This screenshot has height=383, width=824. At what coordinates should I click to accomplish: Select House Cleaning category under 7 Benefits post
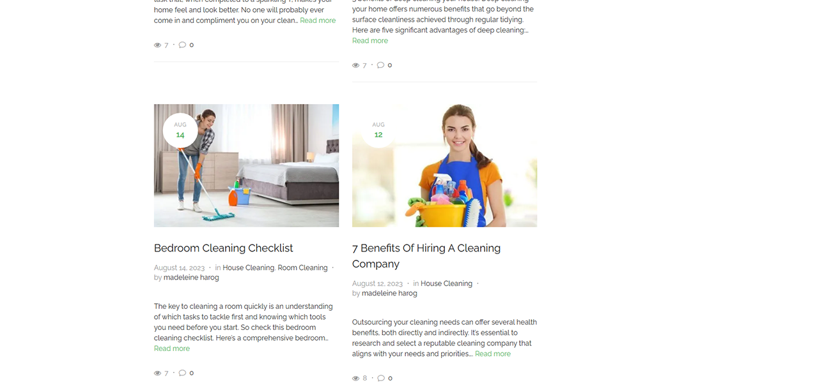446,283
